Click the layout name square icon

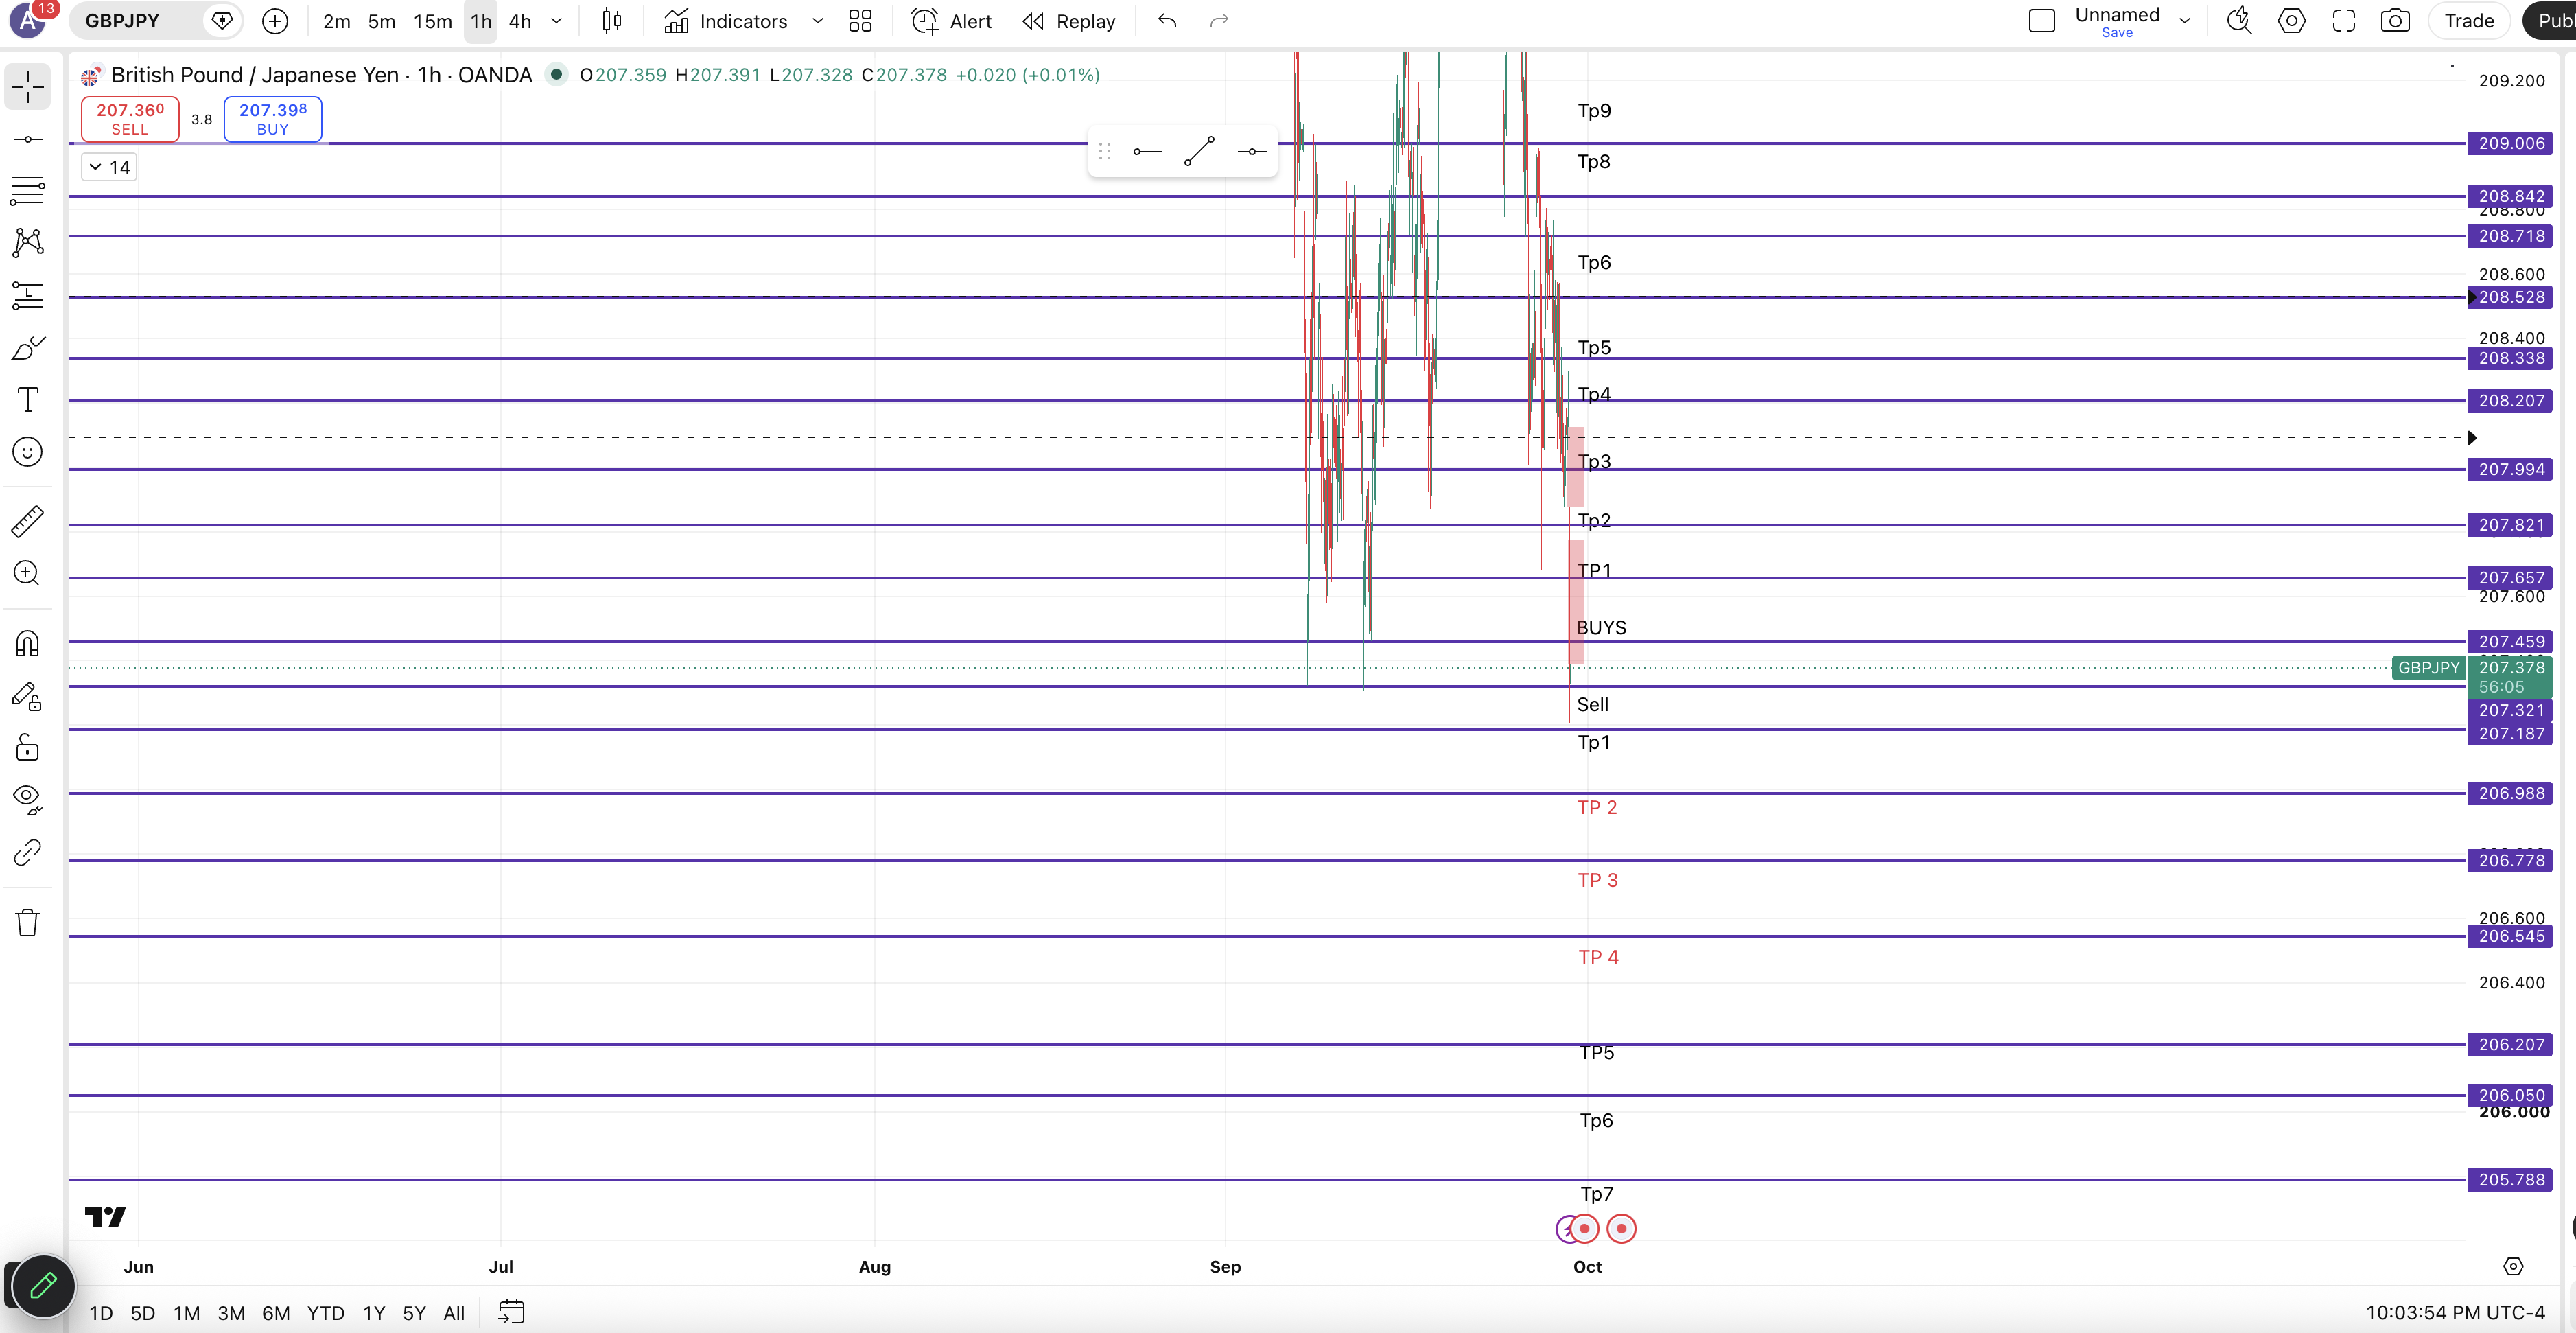(2042, 21)
